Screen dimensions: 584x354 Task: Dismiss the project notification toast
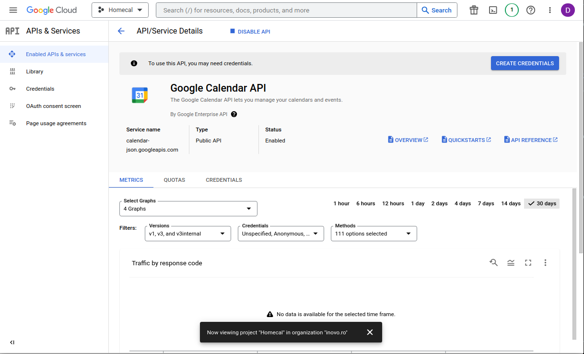coord(370,332)
